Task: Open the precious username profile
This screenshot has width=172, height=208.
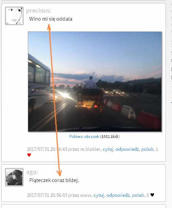Action: pyautogui.click(x=39, y=10)
